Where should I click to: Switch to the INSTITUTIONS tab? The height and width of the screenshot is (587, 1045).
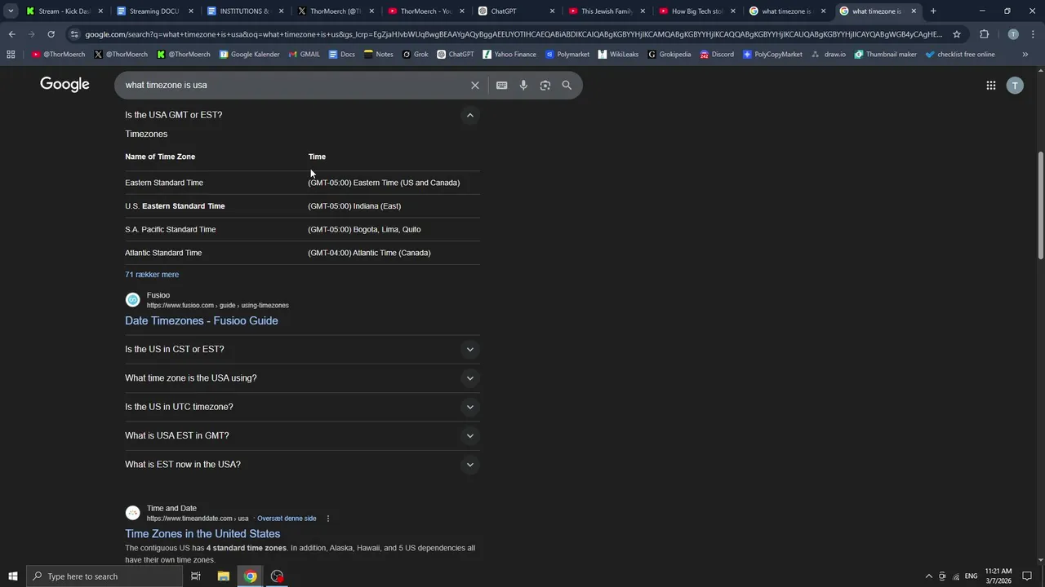pos(244,11)
